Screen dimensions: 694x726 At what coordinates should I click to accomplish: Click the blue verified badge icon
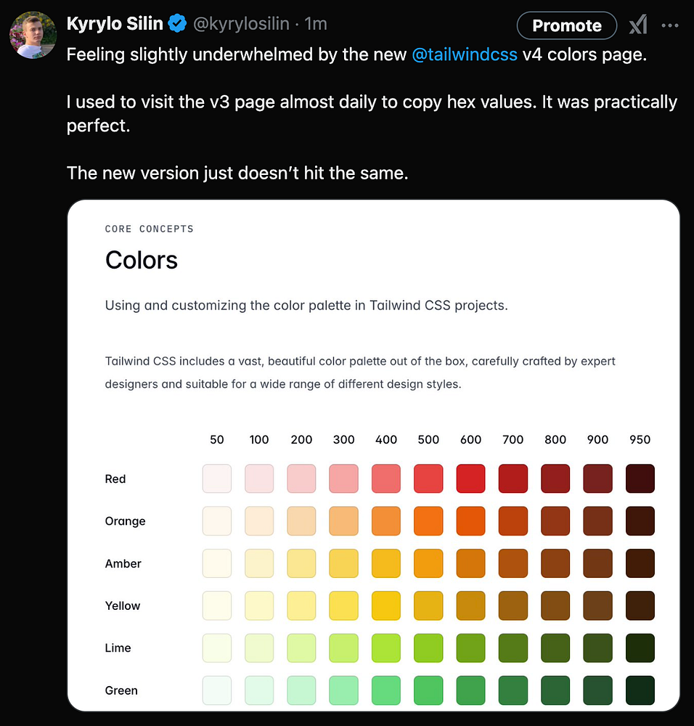tap(177, 24)
